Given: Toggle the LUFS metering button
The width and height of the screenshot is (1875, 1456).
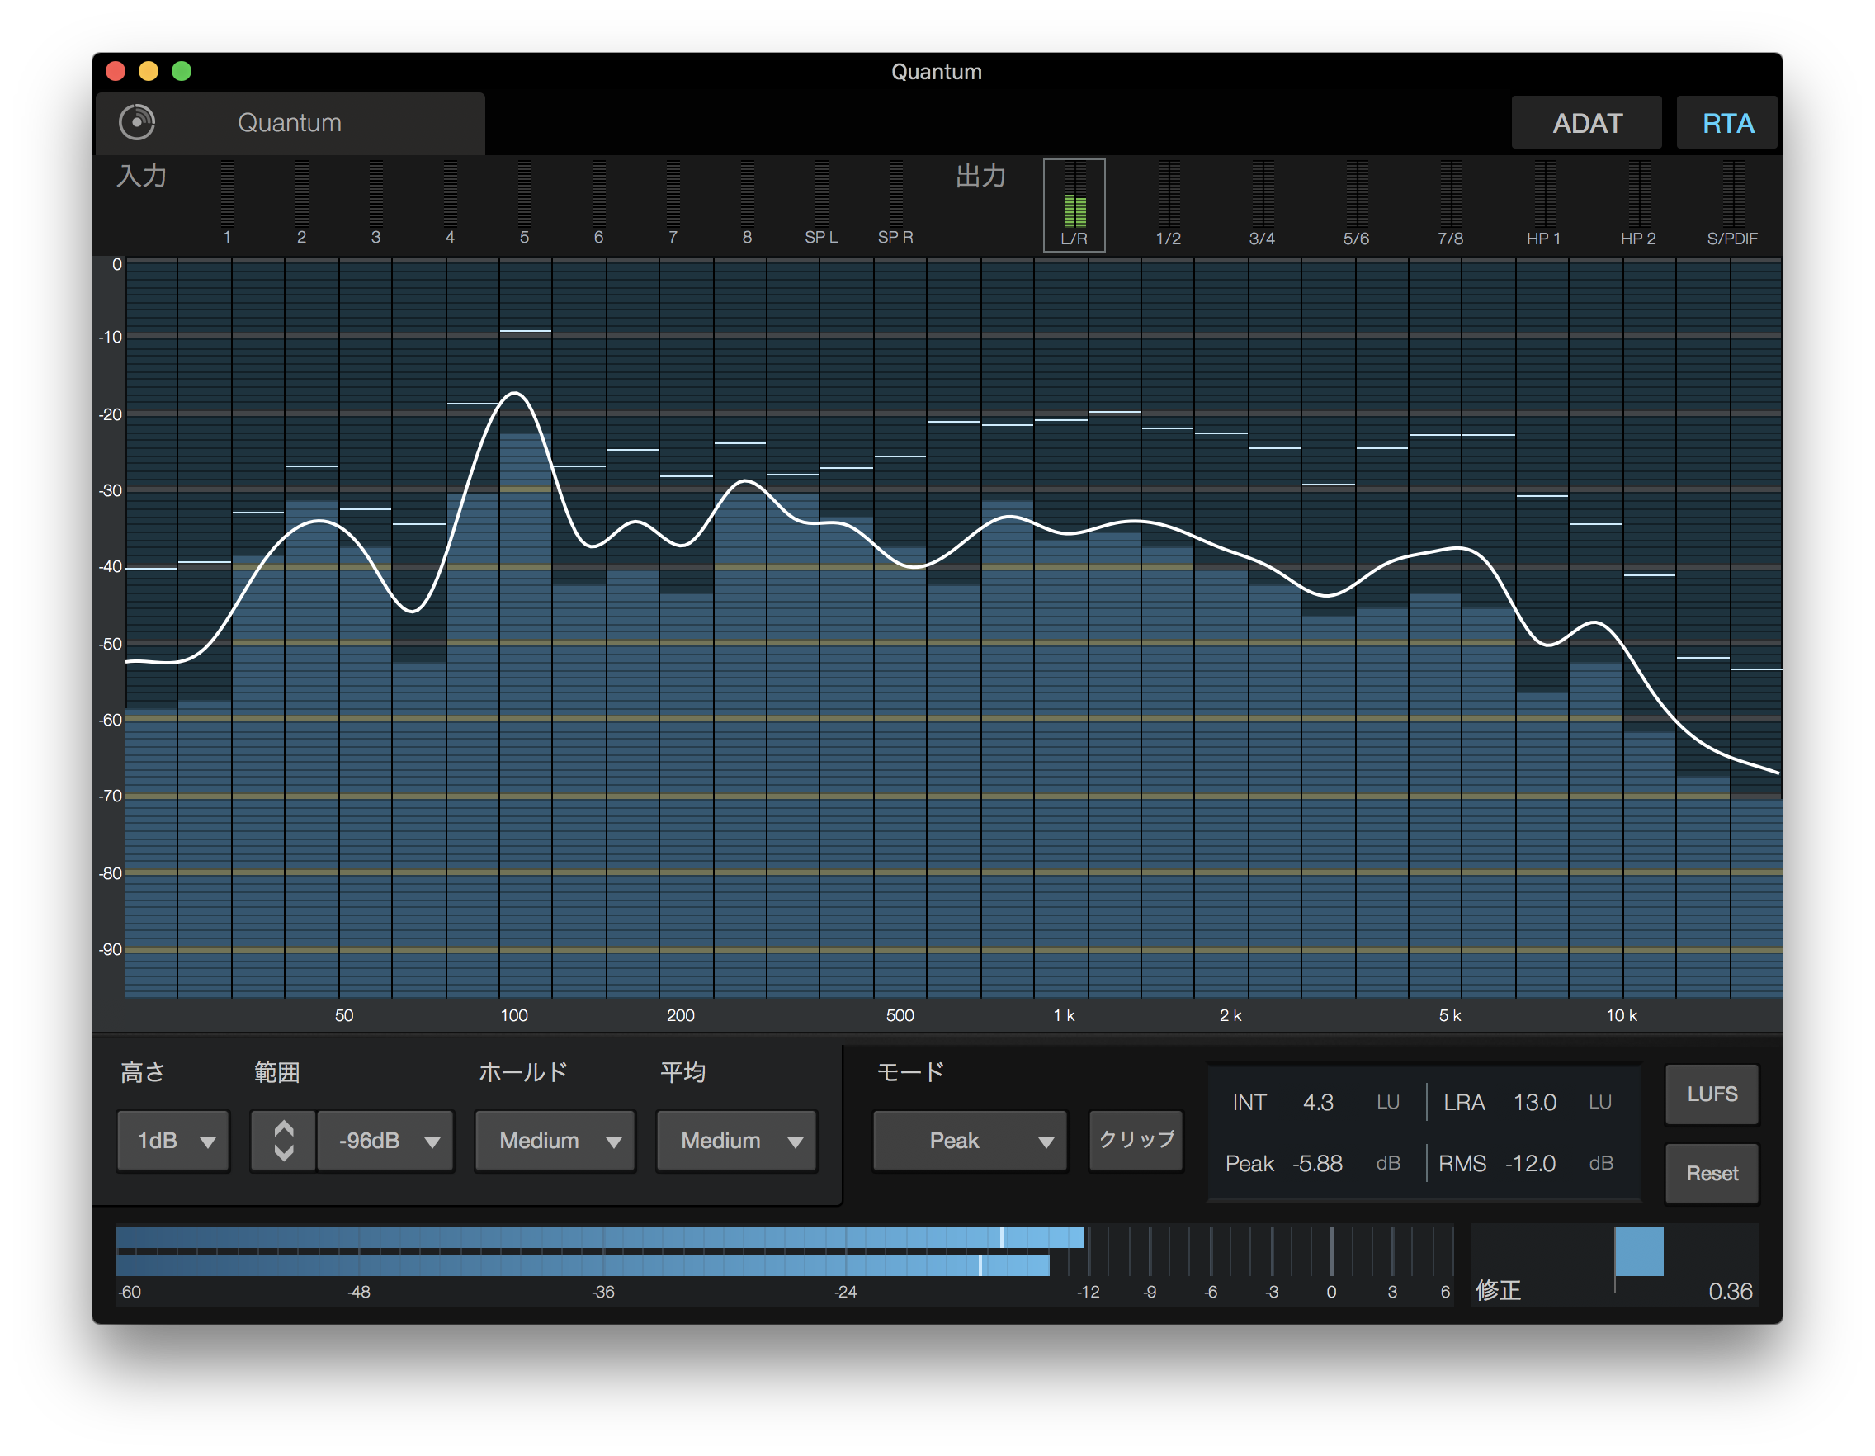Looking at the screenshot, I should [x=1712, y=1094].
